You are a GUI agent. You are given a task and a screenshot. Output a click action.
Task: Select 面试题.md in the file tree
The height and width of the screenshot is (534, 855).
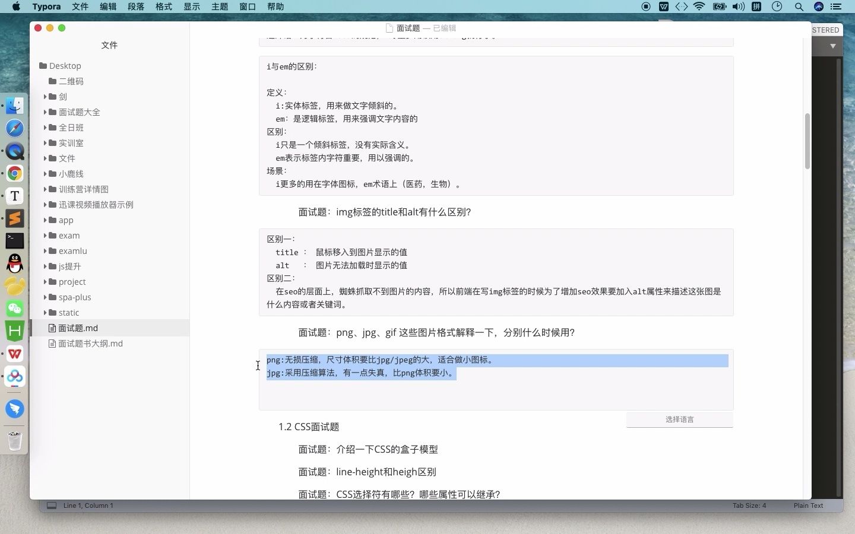pos(110,328)
